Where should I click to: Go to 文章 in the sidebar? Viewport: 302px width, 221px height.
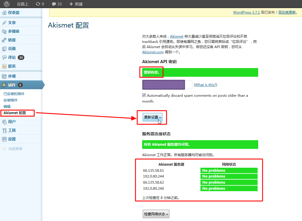click(x=21, y=23)
